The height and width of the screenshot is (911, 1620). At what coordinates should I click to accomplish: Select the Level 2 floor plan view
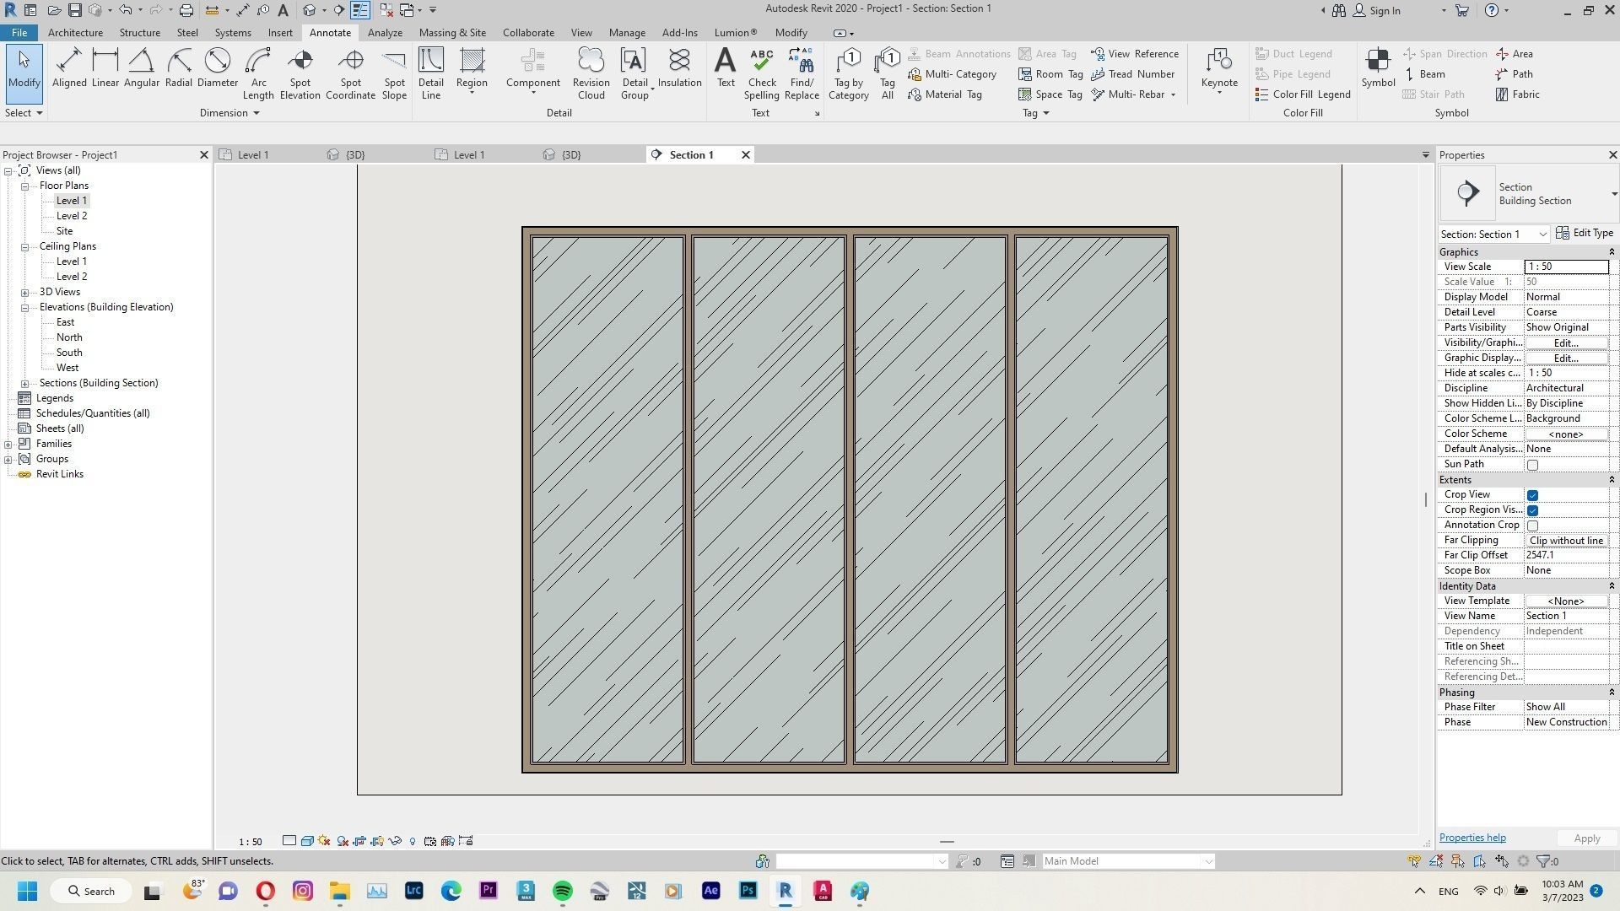pyautogui.click(x=72, y=215)
